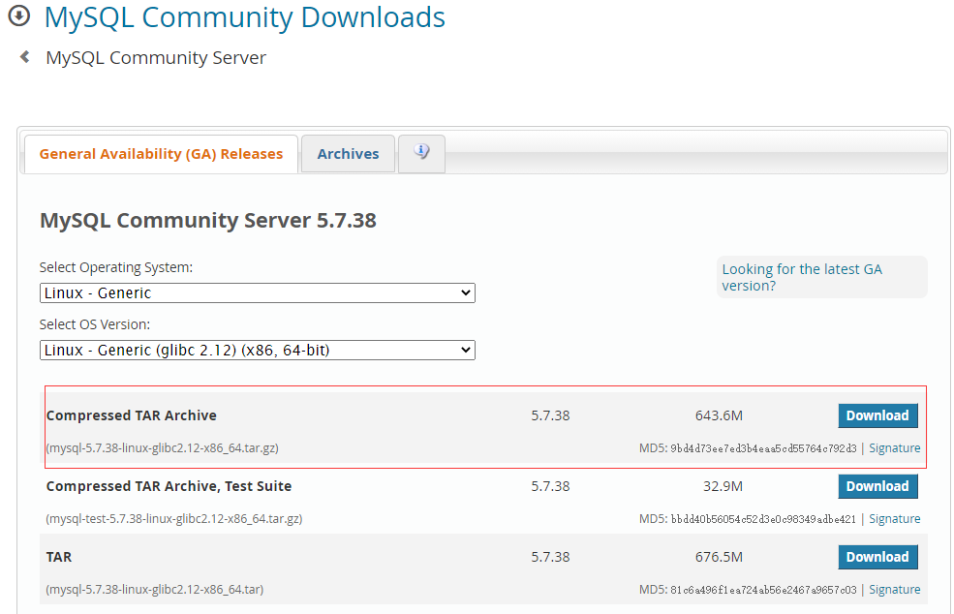Go to MySQL Community Server breadcrumb

point(156,58)
